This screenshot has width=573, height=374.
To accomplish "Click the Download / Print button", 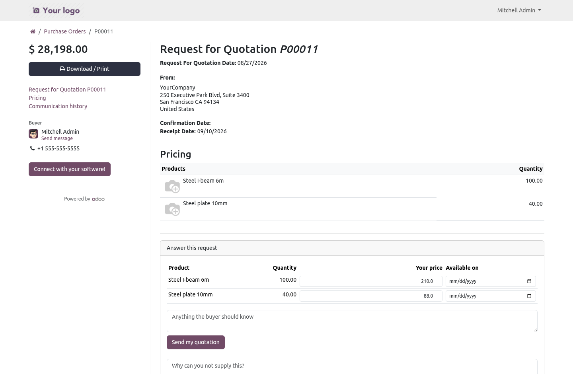I will tap(84, 69).
